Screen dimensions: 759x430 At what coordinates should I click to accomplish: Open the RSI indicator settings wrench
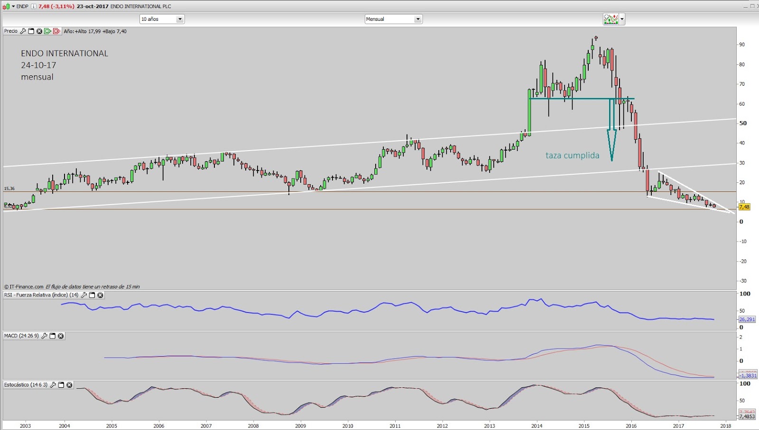[x=84, y=295]
